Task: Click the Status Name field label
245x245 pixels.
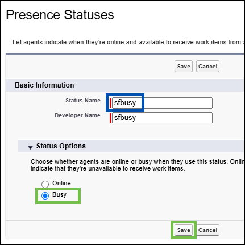Action: click(83, 101)
